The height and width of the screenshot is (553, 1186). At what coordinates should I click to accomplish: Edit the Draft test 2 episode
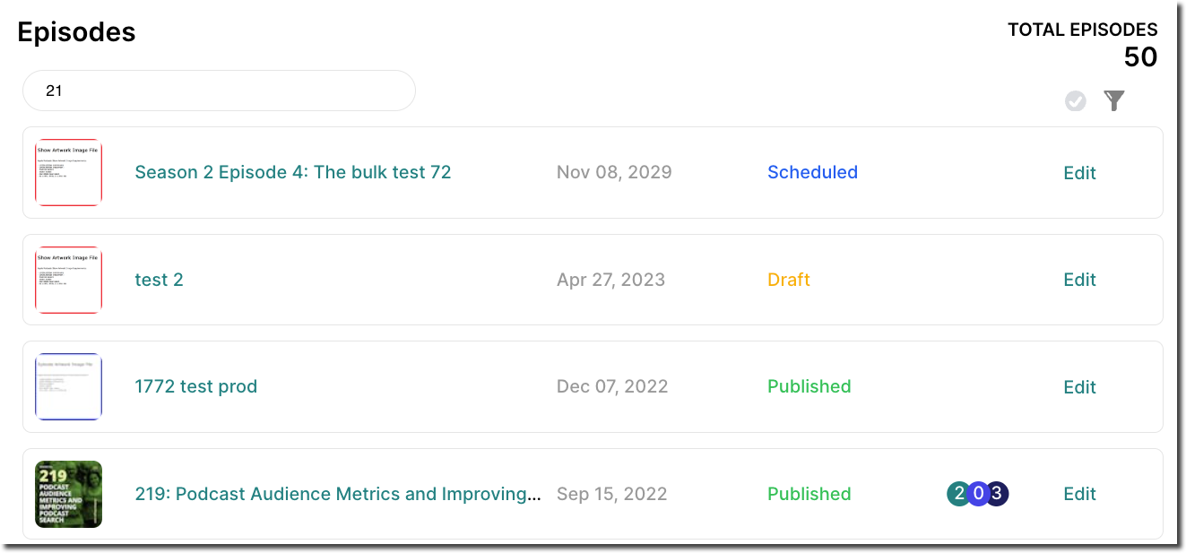point(1079,280)
